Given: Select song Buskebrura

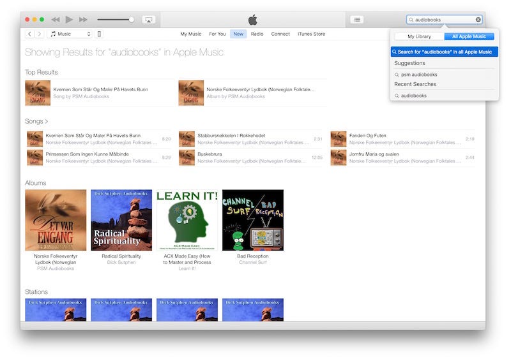Looking at the screenshot, I should coord(250,158).
